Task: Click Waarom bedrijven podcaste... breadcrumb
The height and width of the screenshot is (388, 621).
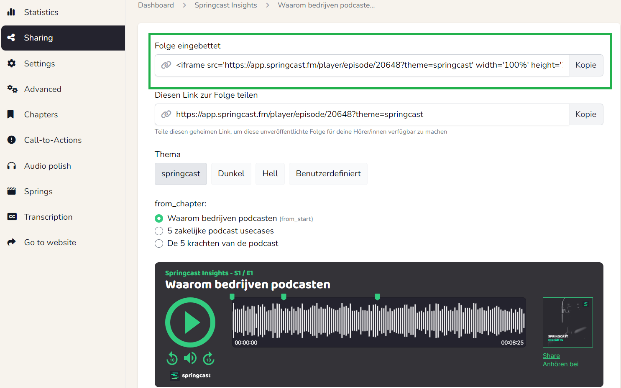Action: tap(326, 5)
